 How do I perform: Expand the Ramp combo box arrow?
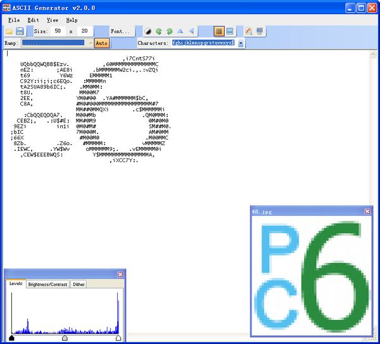pos(90,43)
